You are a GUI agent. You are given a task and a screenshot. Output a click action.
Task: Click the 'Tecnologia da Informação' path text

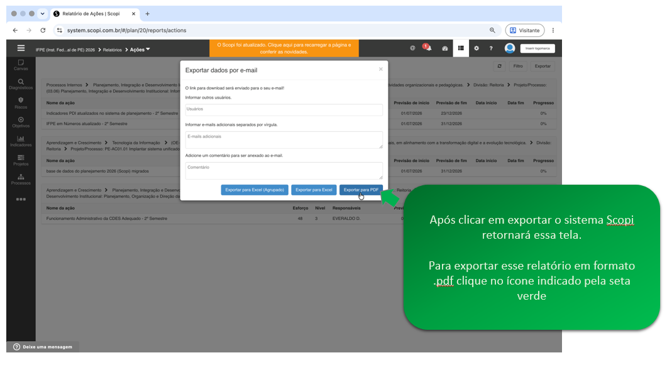(136, 143)
